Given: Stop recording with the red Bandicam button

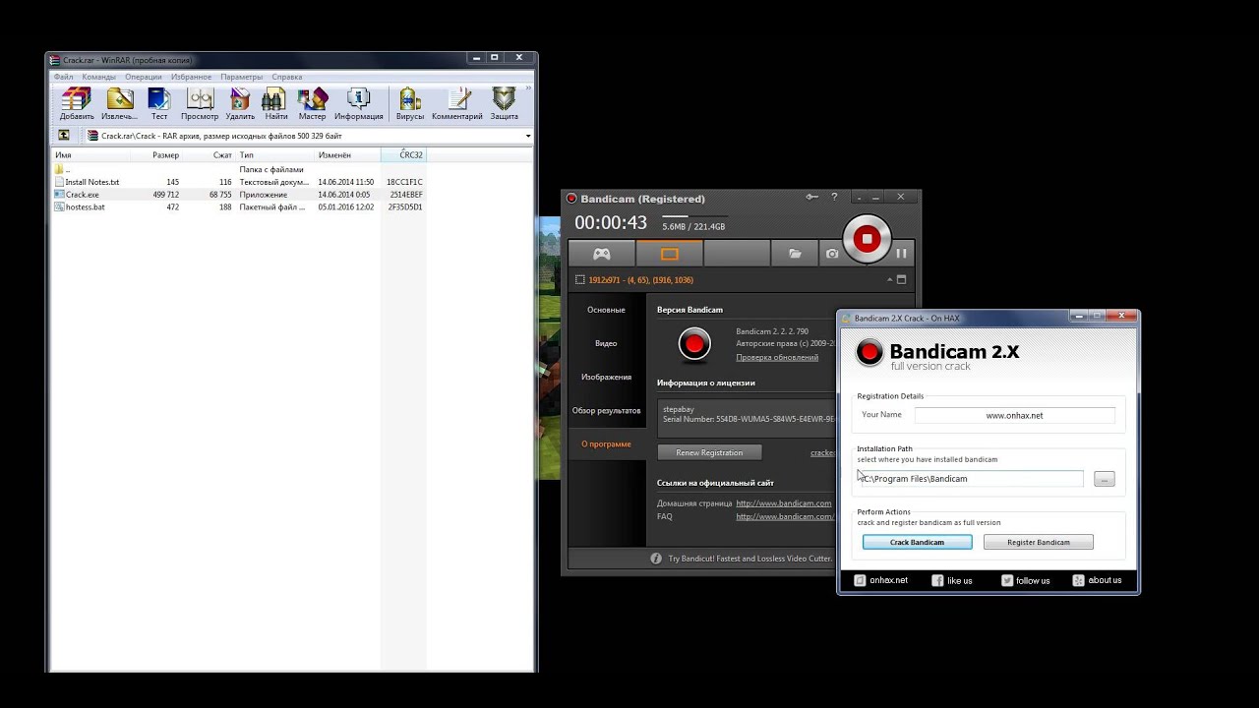Looking at the screenshot, I should click(867, 238).
